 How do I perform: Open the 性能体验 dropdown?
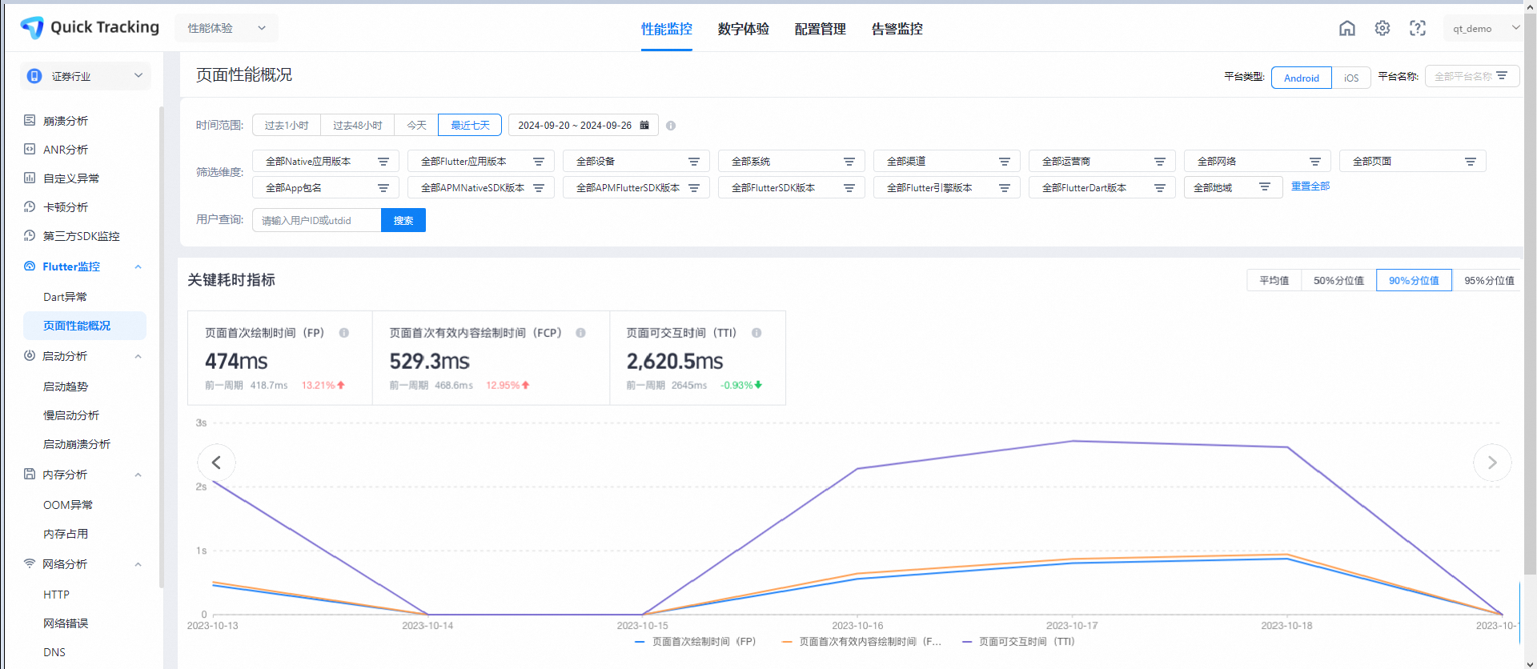[x=227, y=28]
